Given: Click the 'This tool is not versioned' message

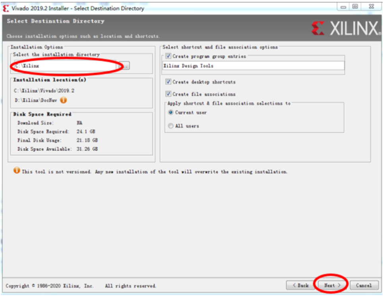Looking at the screenshot, I should (155, 172).
